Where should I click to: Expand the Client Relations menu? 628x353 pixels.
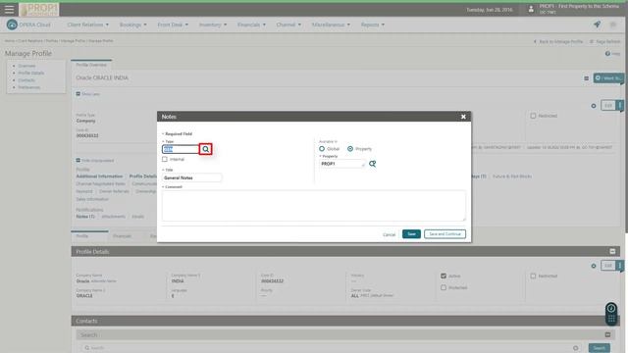click(87, 25)
